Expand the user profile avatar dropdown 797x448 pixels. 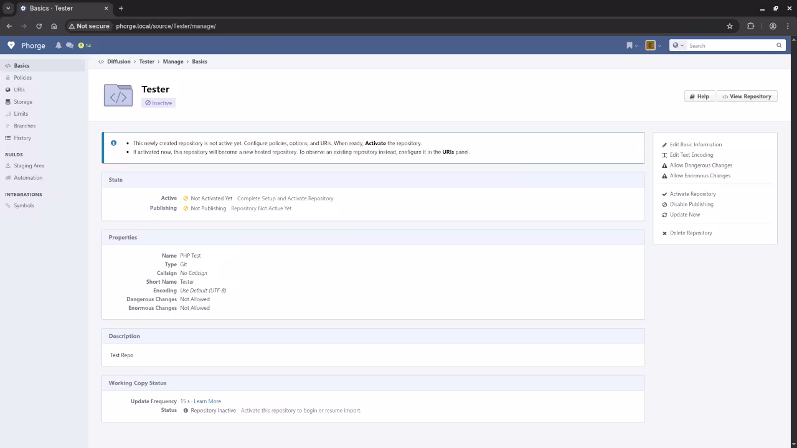coord(653,45)
